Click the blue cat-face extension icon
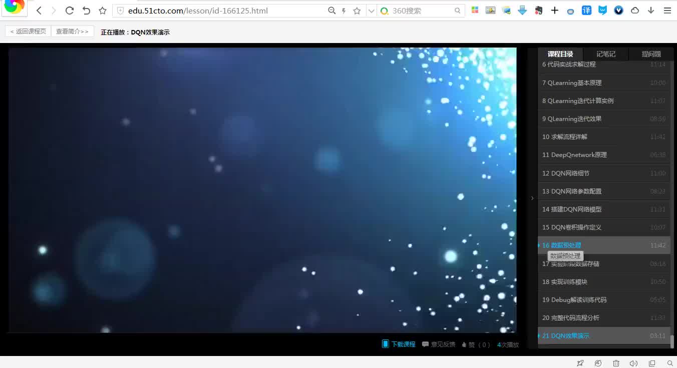The width and height of the screenshot is (677, 368). click(x=602, y=10)
